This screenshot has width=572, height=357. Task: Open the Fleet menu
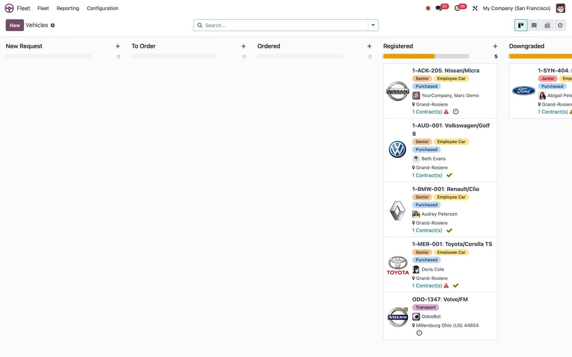tap(43, 8)
